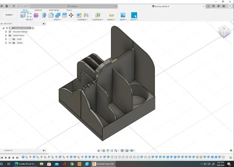Switch to the SOLID tab

[25, 10]
